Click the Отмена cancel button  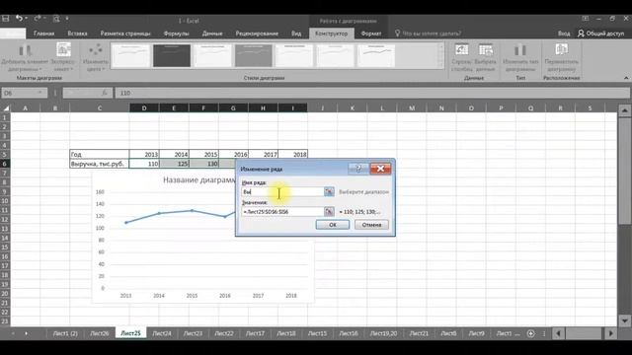[371, 225]
